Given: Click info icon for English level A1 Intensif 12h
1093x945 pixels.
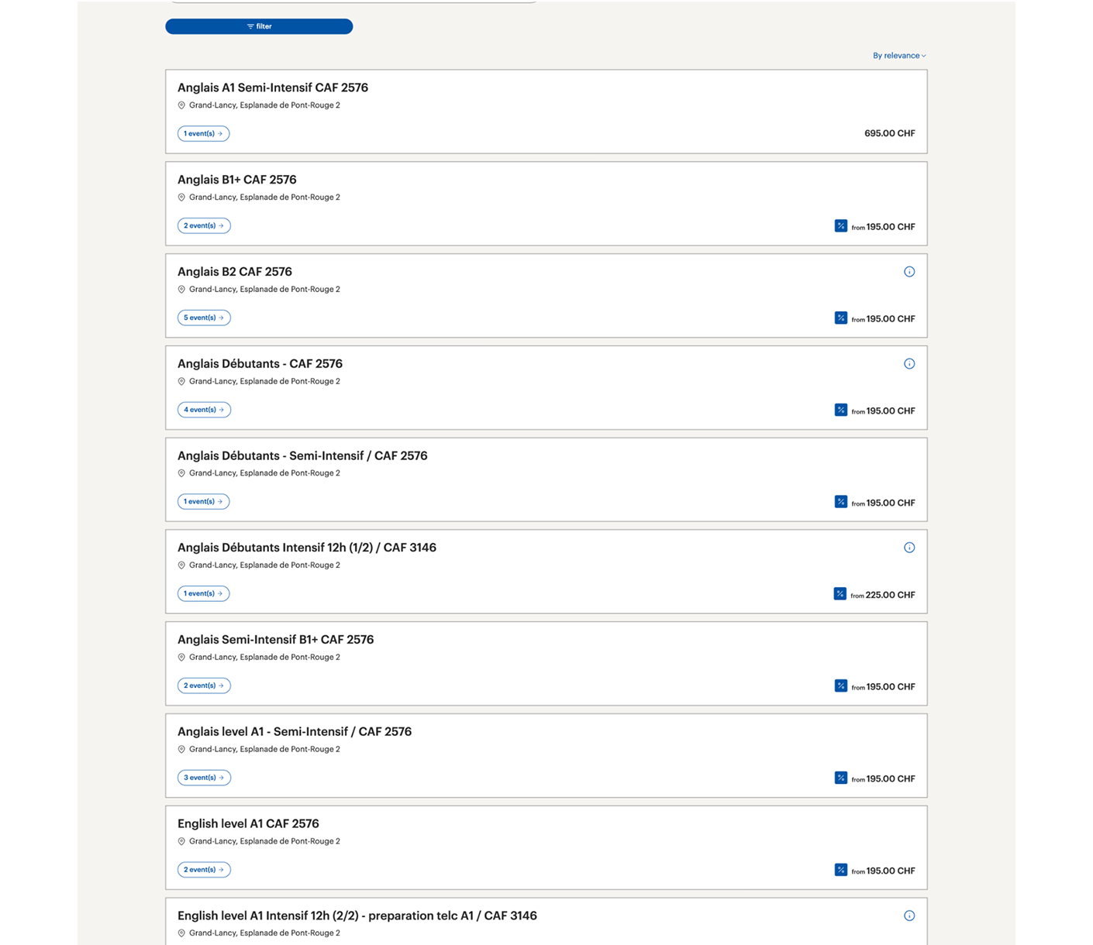Looking at the screenshot, I should [909, 916].
